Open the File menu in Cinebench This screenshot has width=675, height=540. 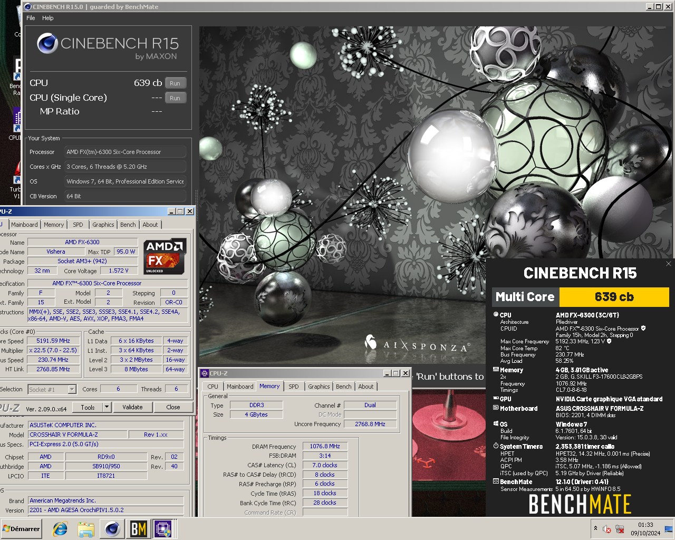31,18
